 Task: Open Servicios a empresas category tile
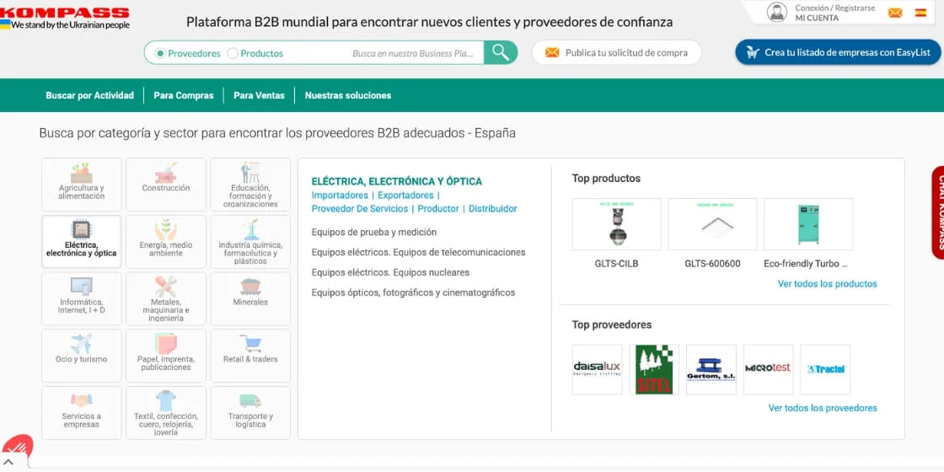81,412
